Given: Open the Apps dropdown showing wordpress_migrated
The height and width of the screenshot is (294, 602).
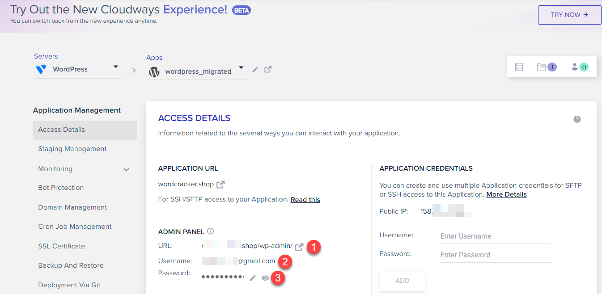Looking at the screenshot, I should (x=196, y=71).
